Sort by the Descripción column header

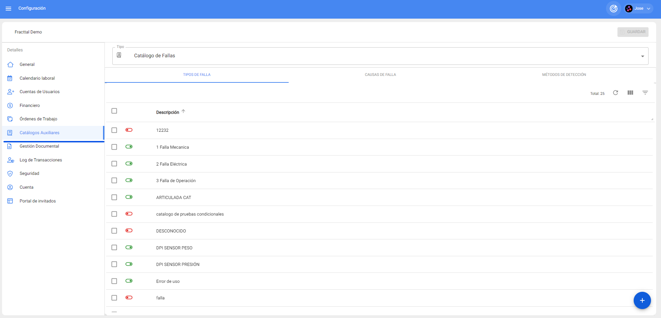click(x=168, y=112)
